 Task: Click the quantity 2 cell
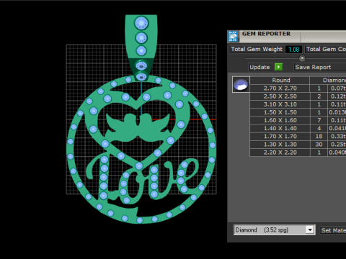tap(319, 96)
